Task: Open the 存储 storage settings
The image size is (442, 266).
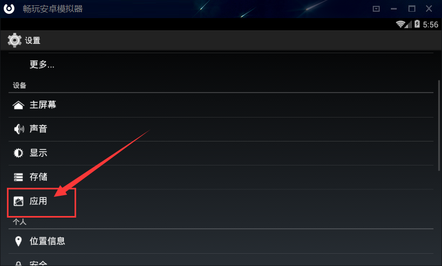Action: coord(221,177)
